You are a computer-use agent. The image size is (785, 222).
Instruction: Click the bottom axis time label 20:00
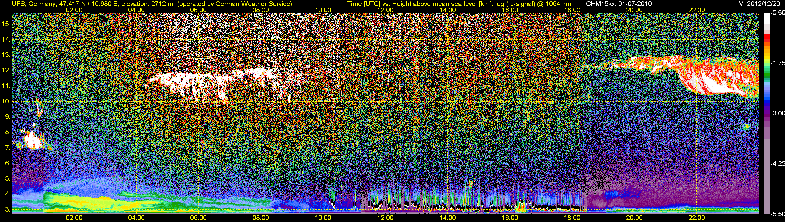tap(635, 218)
